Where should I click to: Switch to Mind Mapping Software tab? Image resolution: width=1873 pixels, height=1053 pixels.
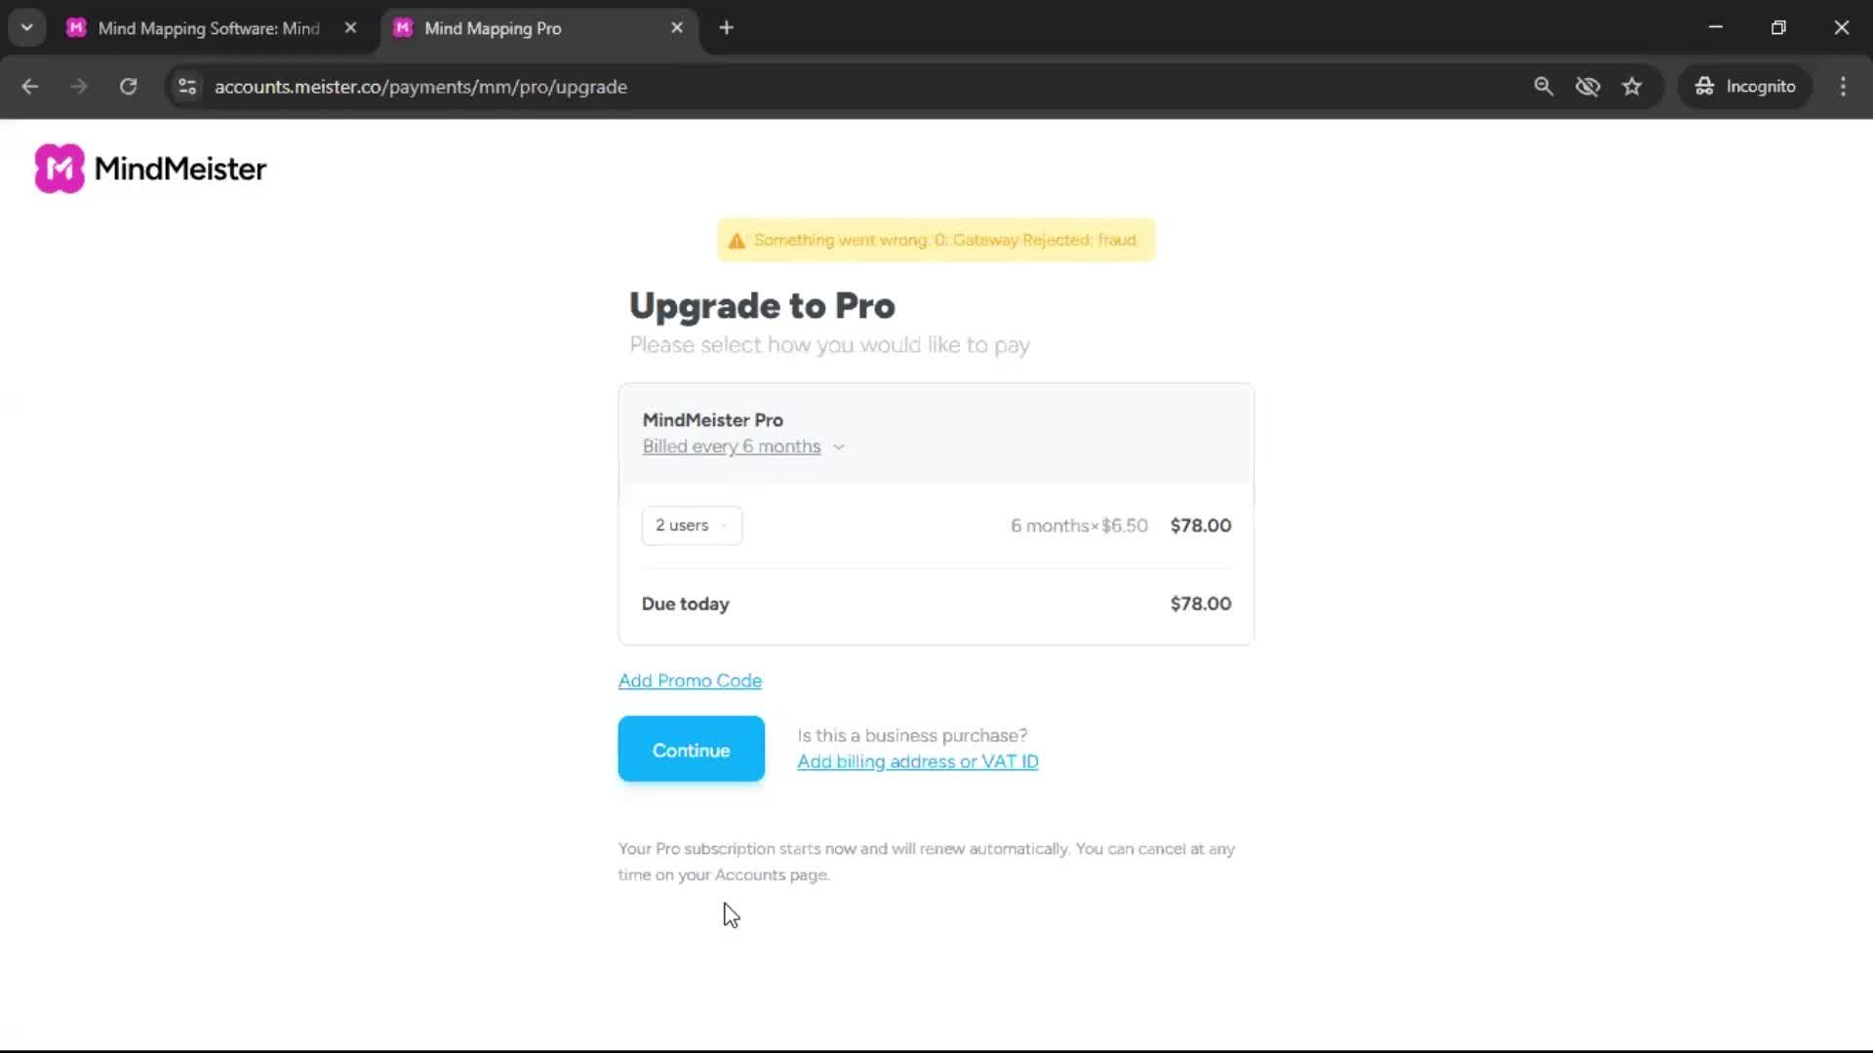click(x=209, y=28)
